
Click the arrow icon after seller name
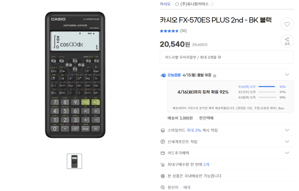(212, 4)
